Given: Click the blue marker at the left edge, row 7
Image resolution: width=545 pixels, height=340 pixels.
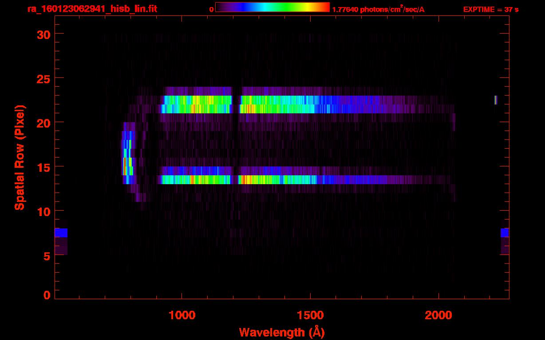Looking at the screenshot, I should point(61,233).
